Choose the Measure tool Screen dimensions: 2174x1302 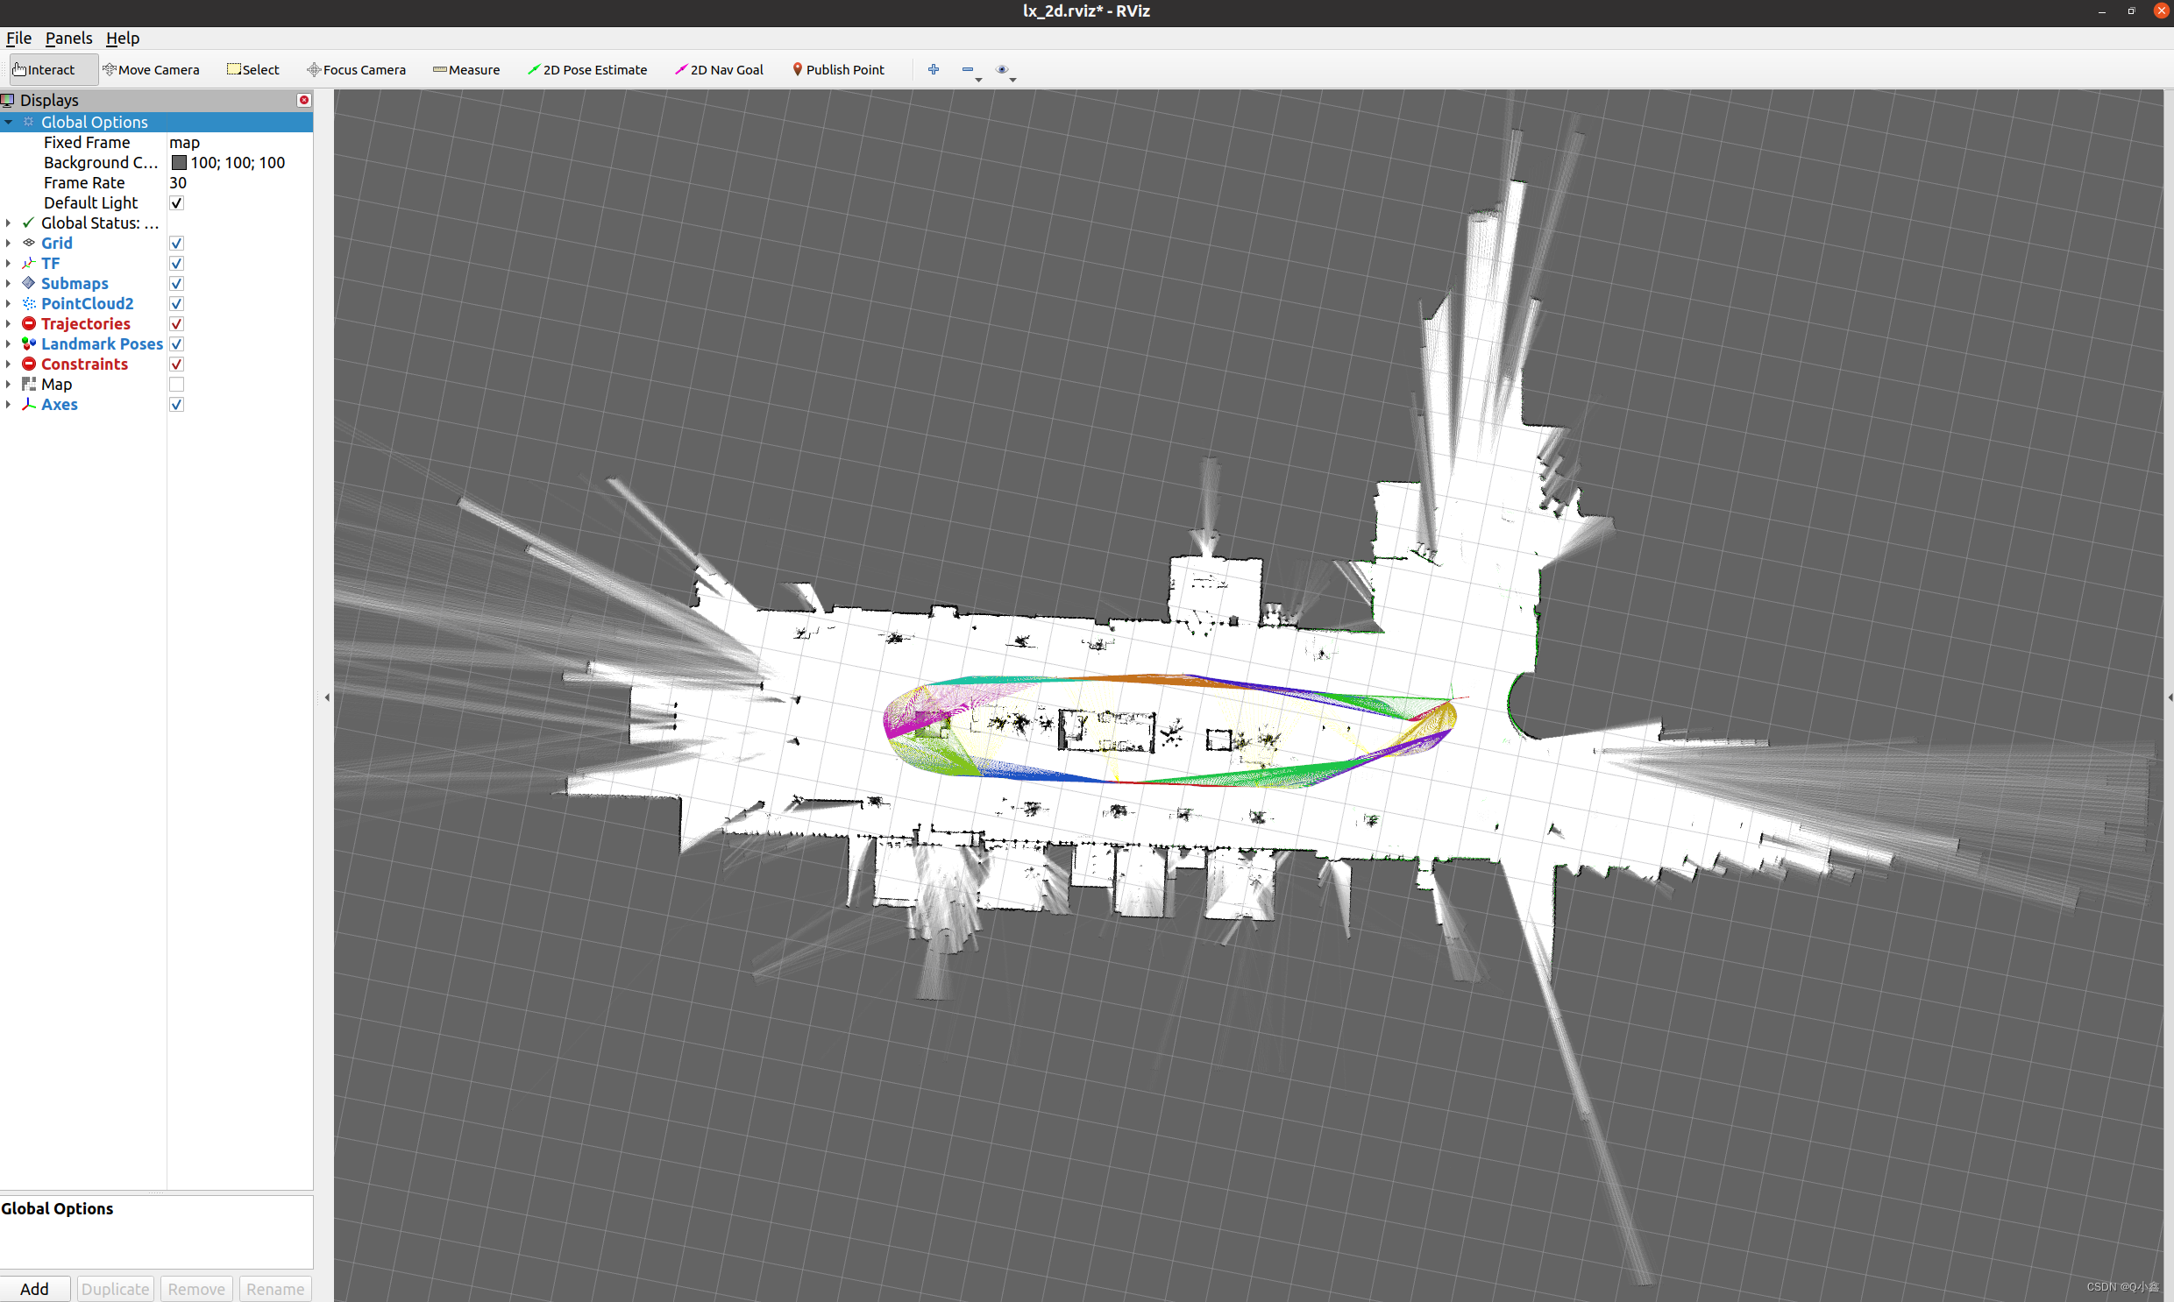click(x=466, y=70)
